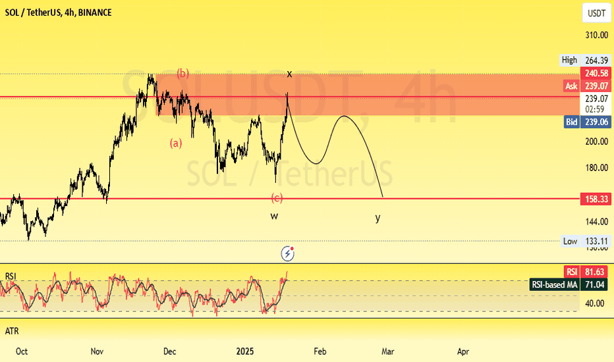Click the Low 133.11 label
This screenshot has width=614, height=362.
tap(586, 241)
